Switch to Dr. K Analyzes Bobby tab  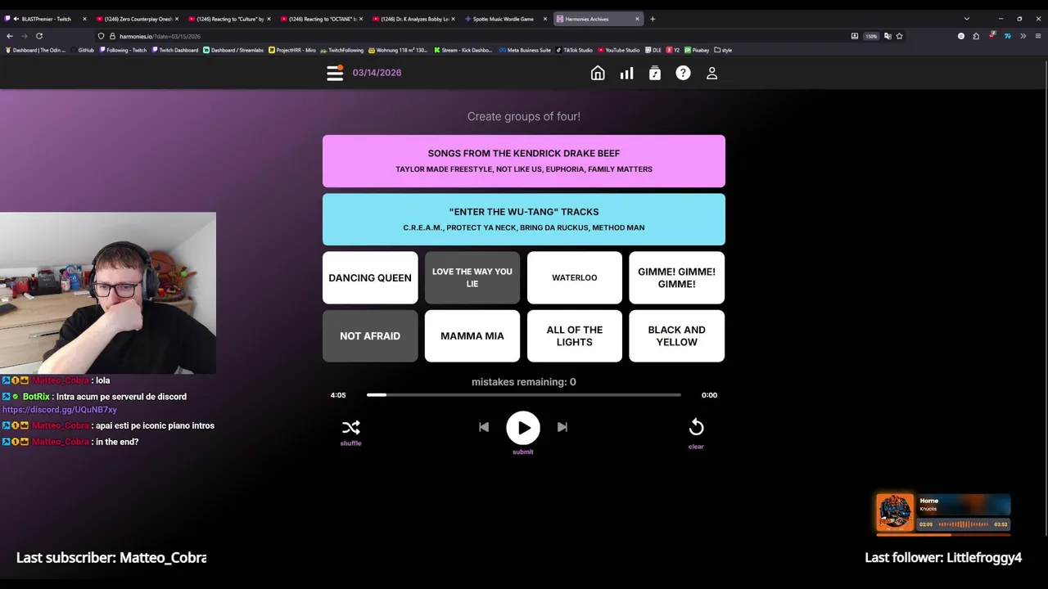click(x=413, y=19)
